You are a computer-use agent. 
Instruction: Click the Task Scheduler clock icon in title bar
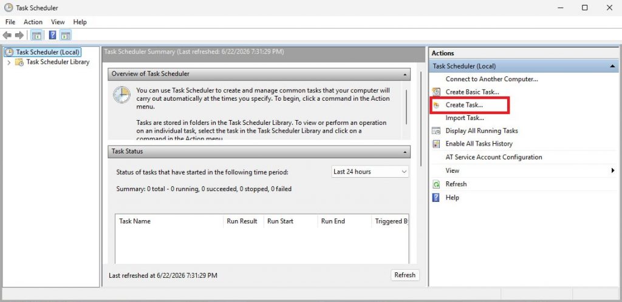pos(9,7)
